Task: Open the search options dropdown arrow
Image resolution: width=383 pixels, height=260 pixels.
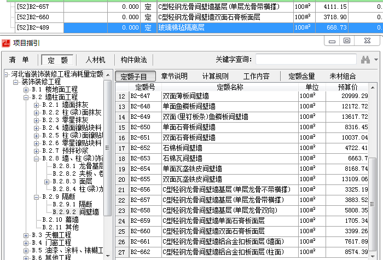Action: (376, 59)
